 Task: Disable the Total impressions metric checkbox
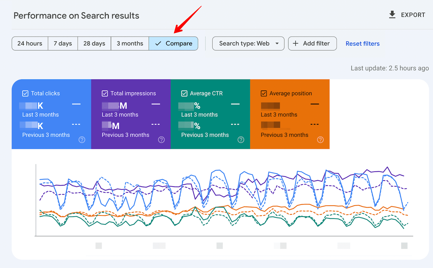pos(105,93)
